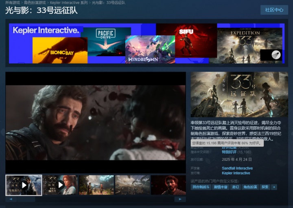Open the Pacific Drive banner tile
This screenshot has height=208, width=293.
(x=106, y=42)
